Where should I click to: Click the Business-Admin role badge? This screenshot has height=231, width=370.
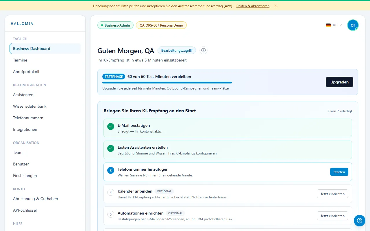pos(116,25)
